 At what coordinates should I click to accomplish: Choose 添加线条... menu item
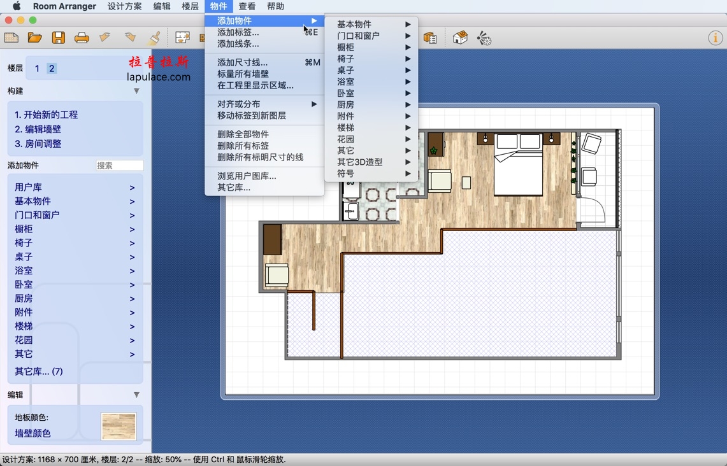264,44
